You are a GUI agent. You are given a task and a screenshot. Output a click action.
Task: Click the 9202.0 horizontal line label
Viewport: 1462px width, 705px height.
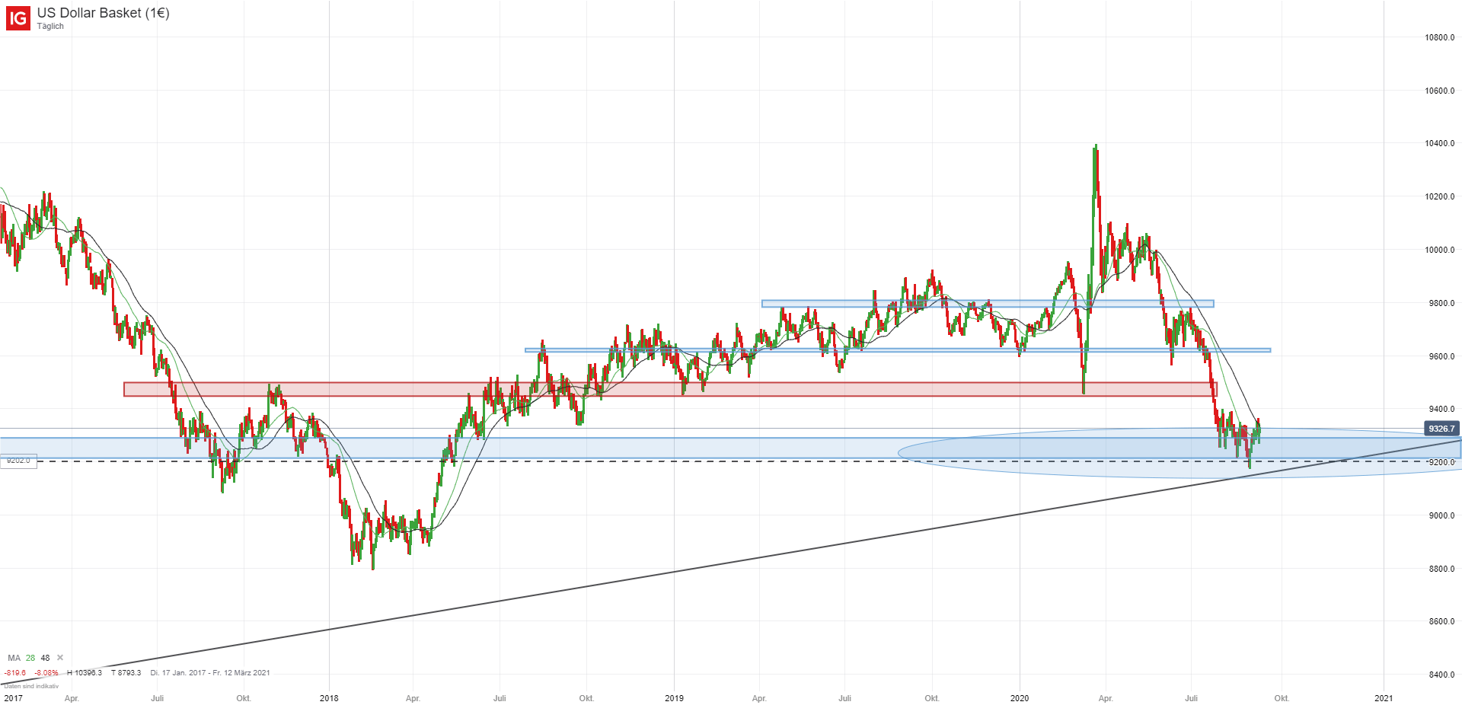(18, 461)
